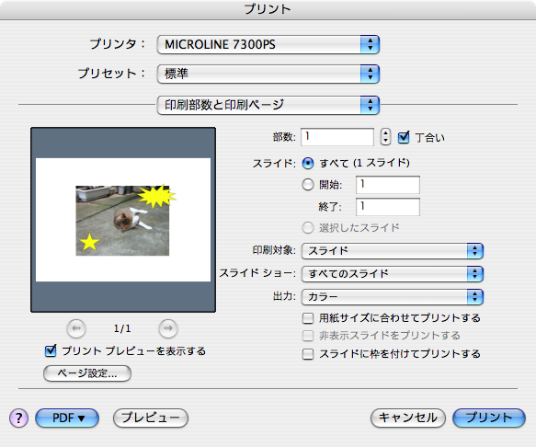Open the スライド ショー すべてのスライド dropdown
This screenshot has width=536, height=447.
point(392,274)
